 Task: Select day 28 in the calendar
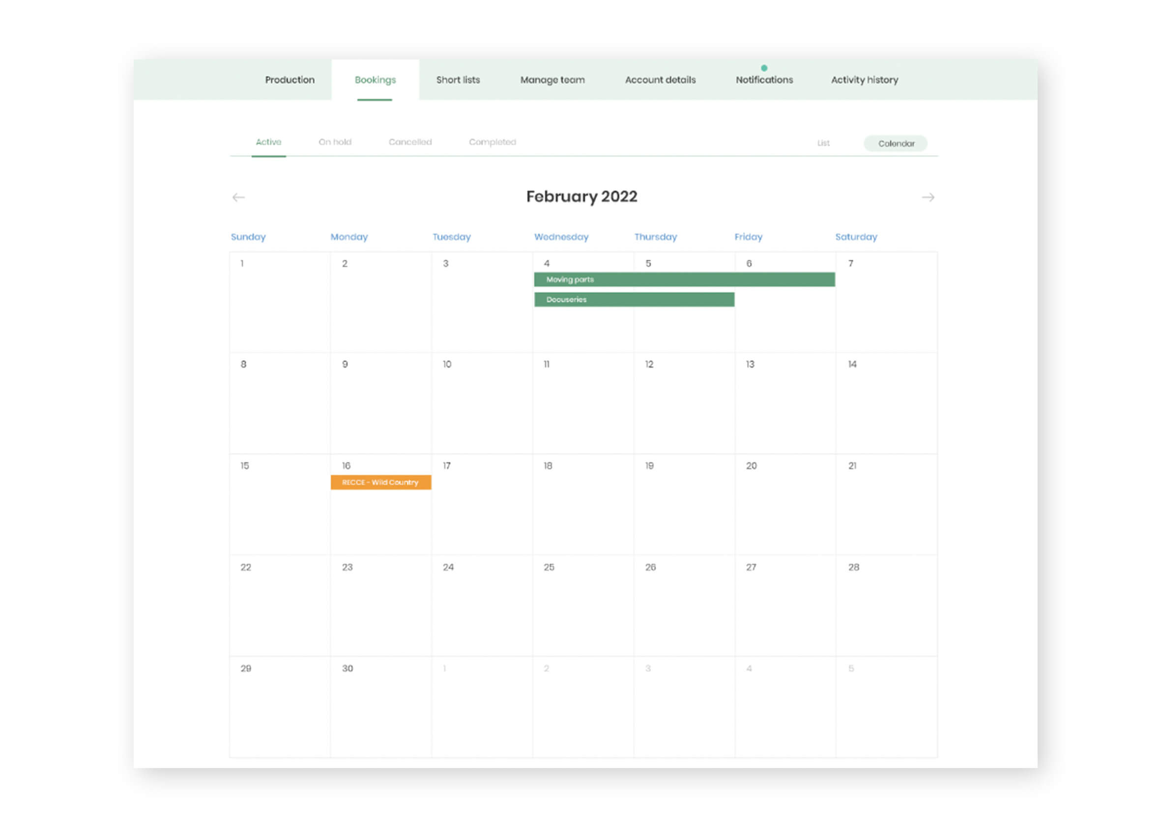886,605
